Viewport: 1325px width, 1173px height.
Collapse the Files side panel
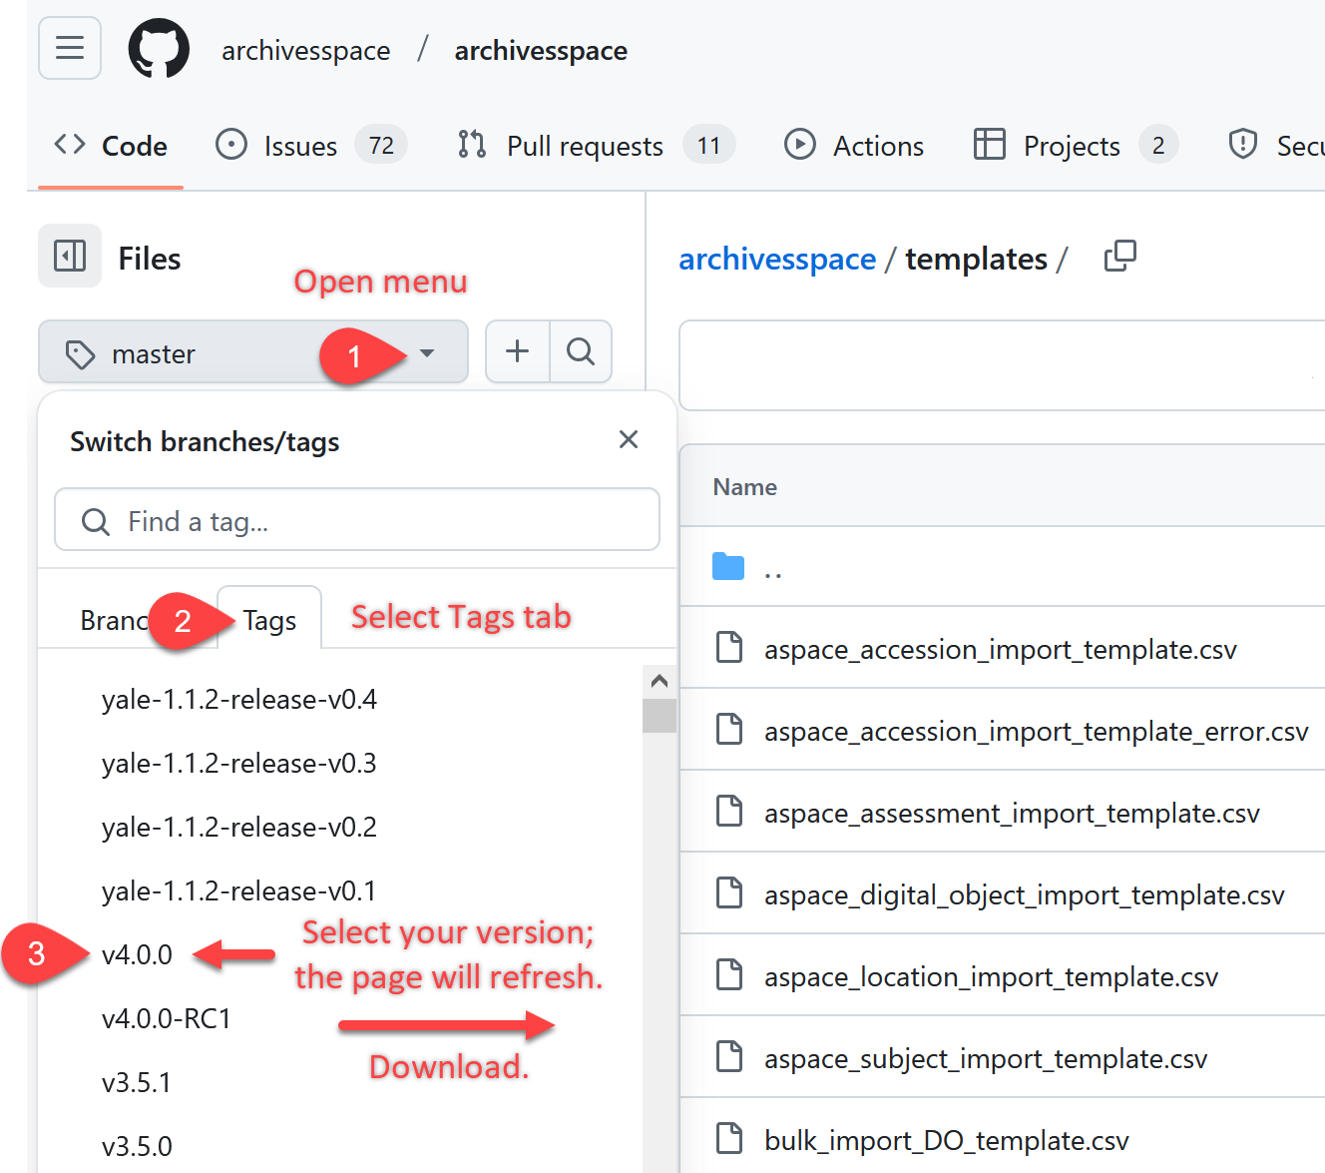coord(69,257)
